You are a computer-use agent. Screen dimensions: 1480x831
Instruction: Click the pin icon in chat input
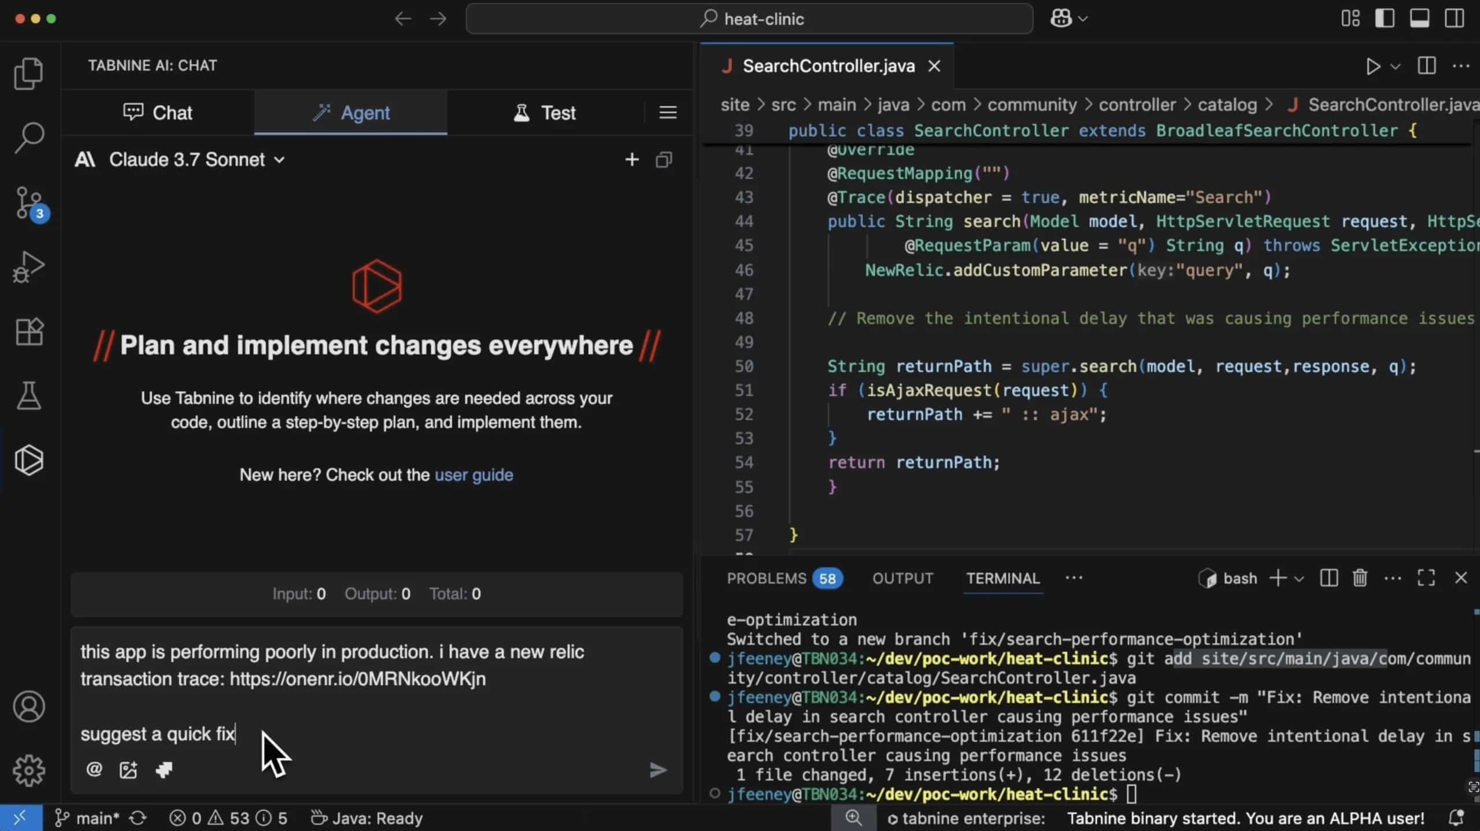point(164,770)
